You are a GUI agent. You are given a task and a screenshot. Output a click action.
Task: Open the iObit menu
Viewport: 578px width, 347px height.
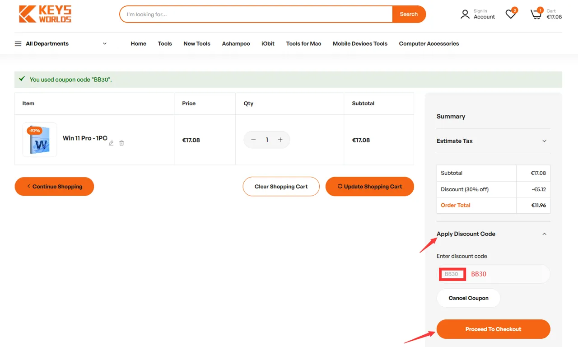pos(268,44)
